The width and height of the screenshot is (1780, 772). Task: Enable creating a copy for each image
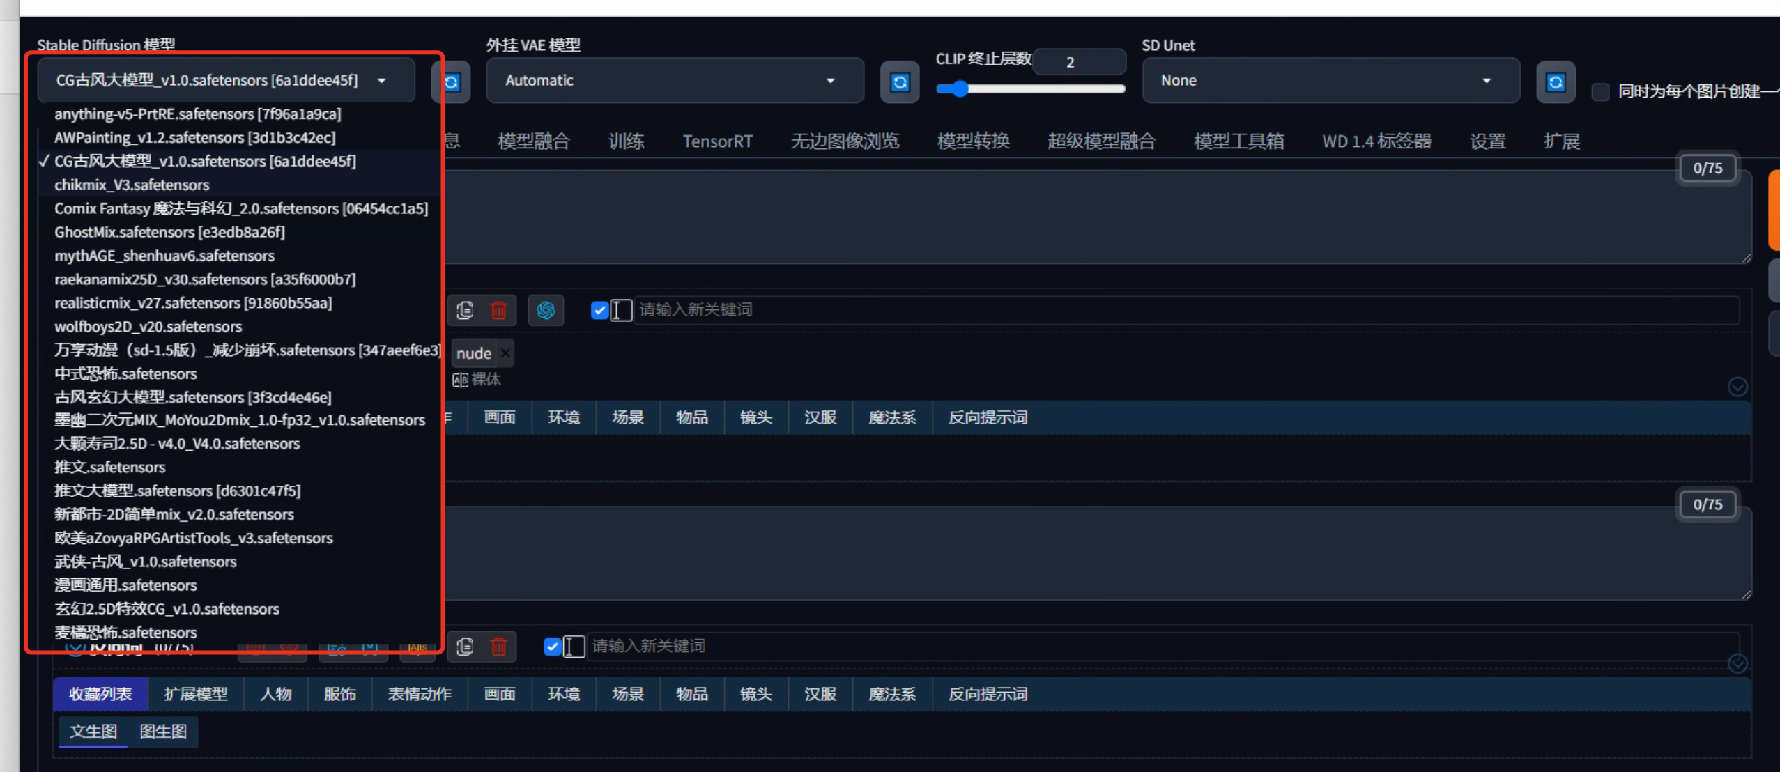(x=1600, y=91)
